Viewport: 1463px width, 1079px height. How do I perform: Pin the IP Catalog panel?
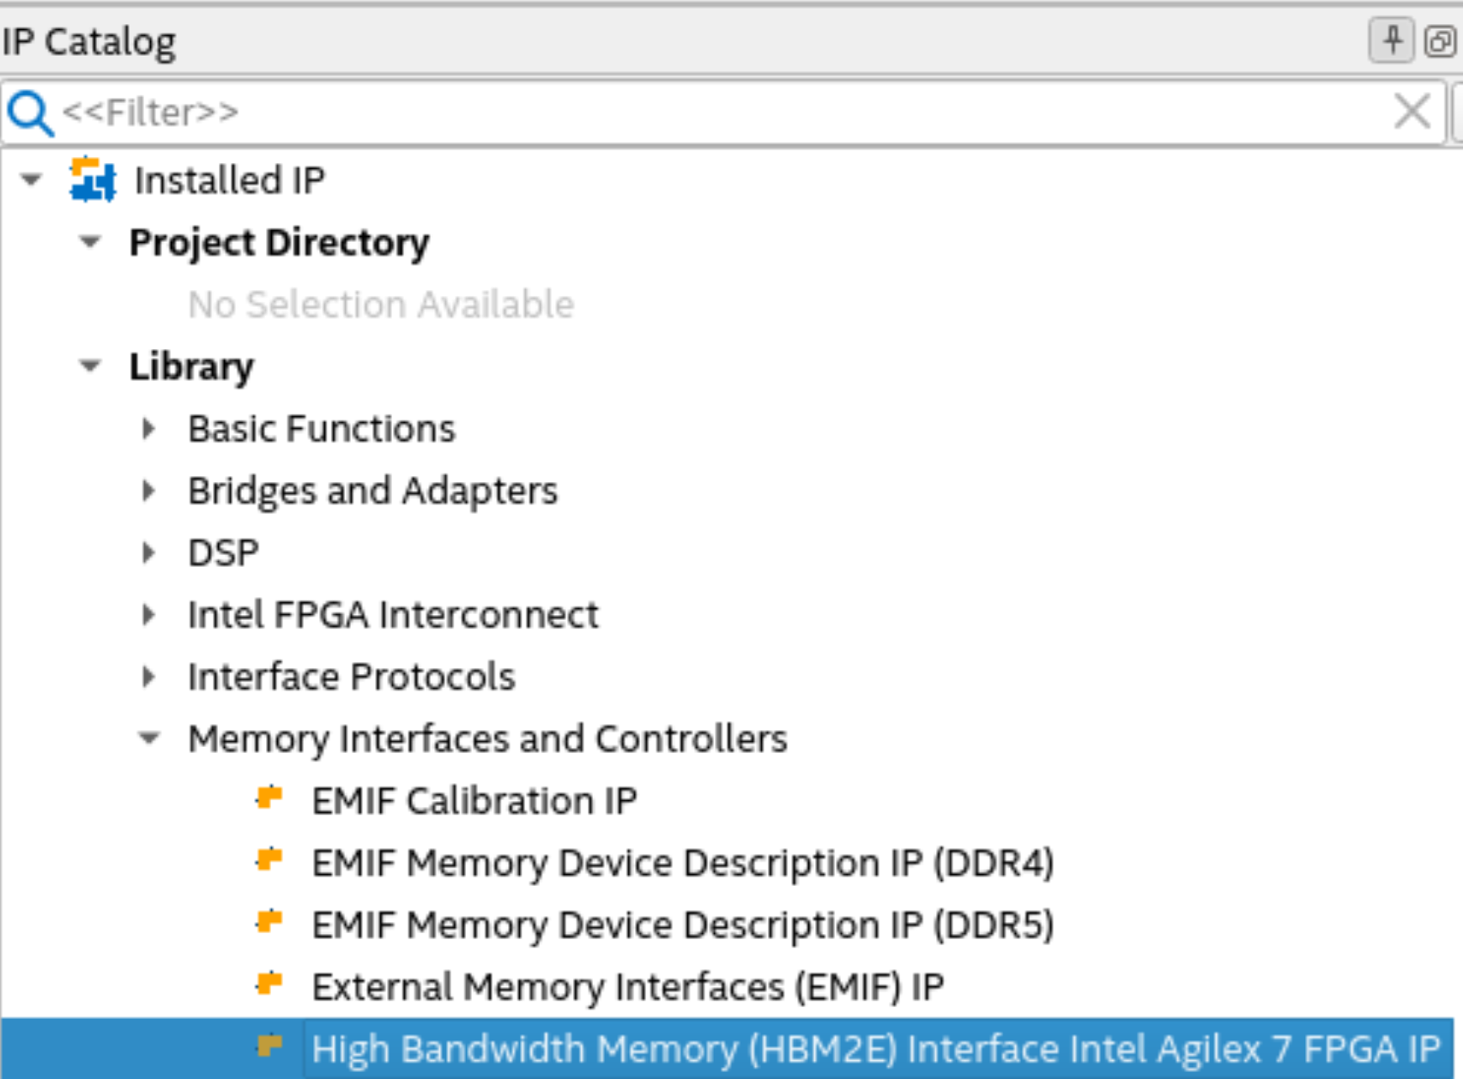click(x=1391, y=40)
